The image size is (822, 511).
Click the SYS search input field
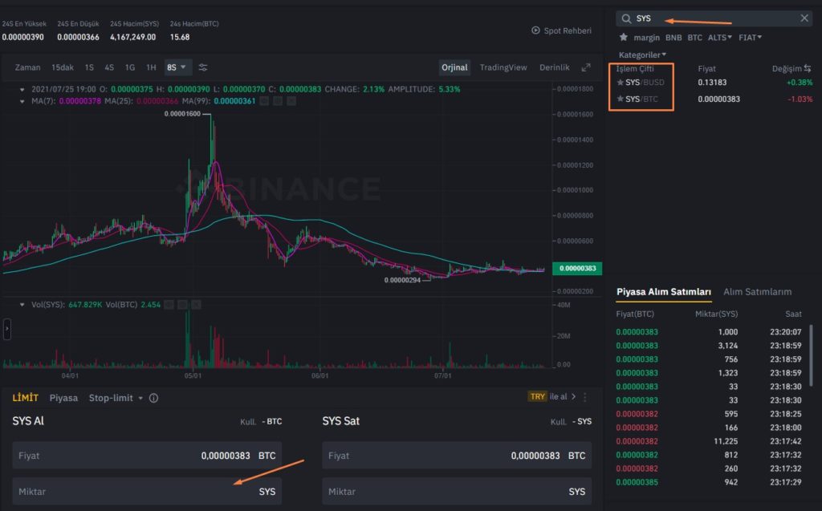[715, 18]
